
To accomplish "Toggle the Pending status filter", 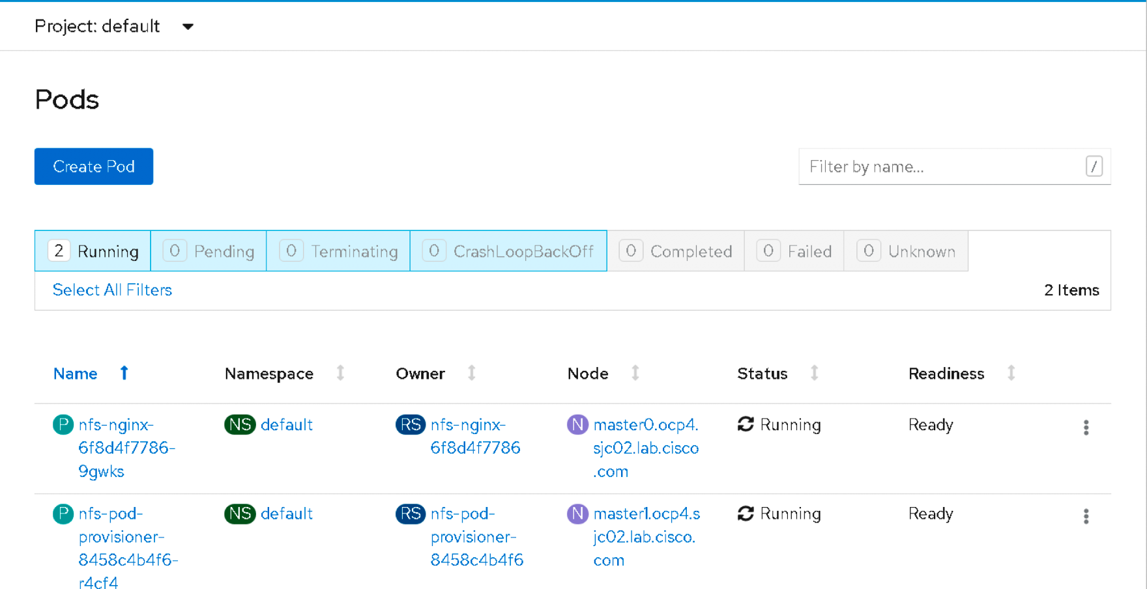I will click(209, 251).
